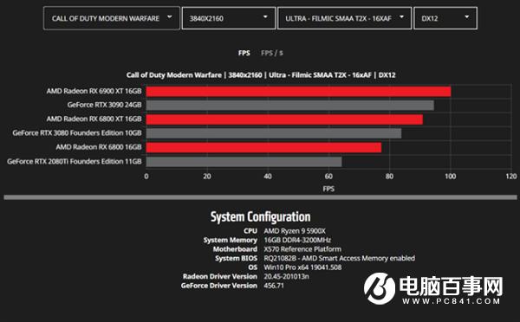The image size is (520, 322).
Task: Open the DX12 API dropdown
Action: point(445,18)
